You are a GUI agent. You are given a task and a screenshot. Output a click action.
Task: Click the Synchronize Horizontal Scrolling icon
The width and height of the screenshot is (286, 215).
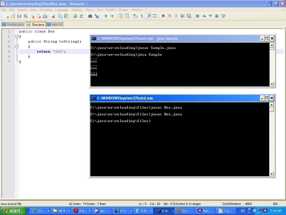127,16
